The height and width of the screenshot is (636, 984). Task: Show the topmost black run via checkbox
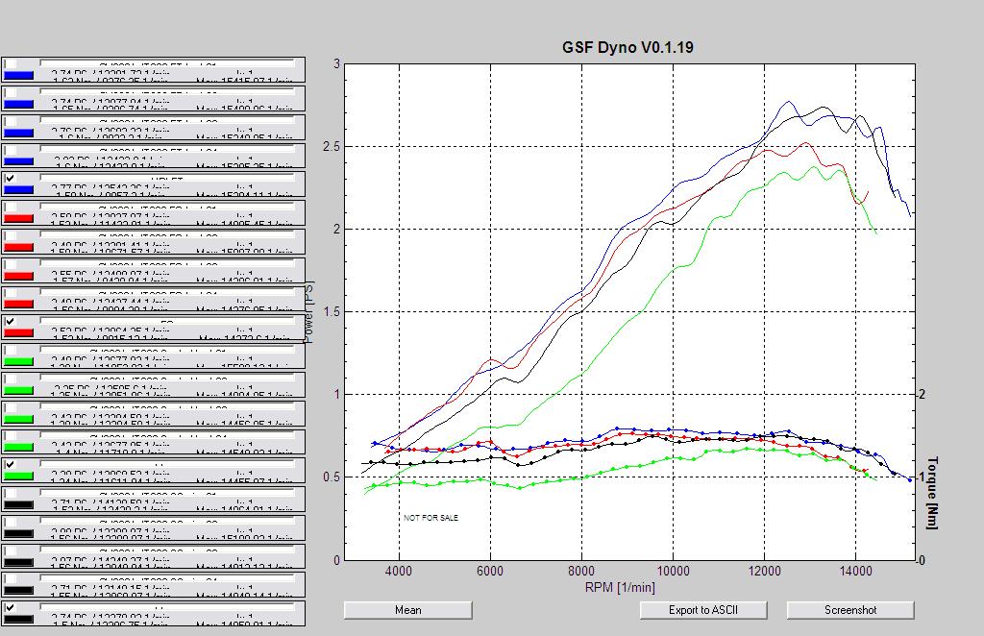coord(10,494)
